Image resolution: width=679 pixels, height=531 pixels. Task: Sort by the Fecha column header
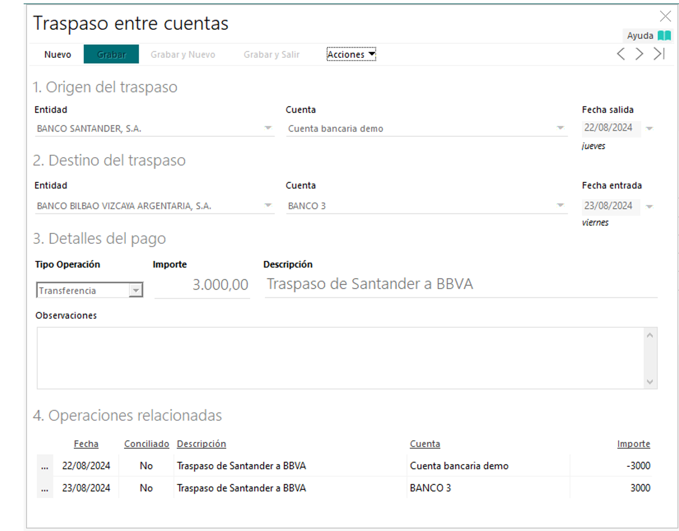point(86,444)
